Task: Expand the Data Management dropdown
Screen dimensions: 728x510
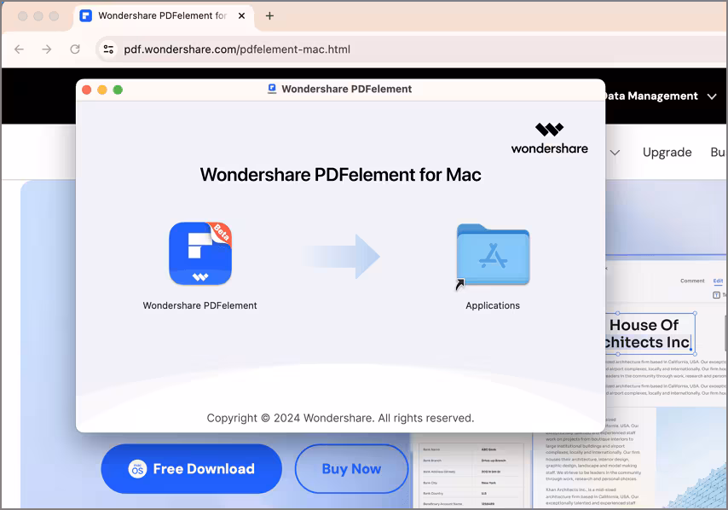Action: point(712,96)
